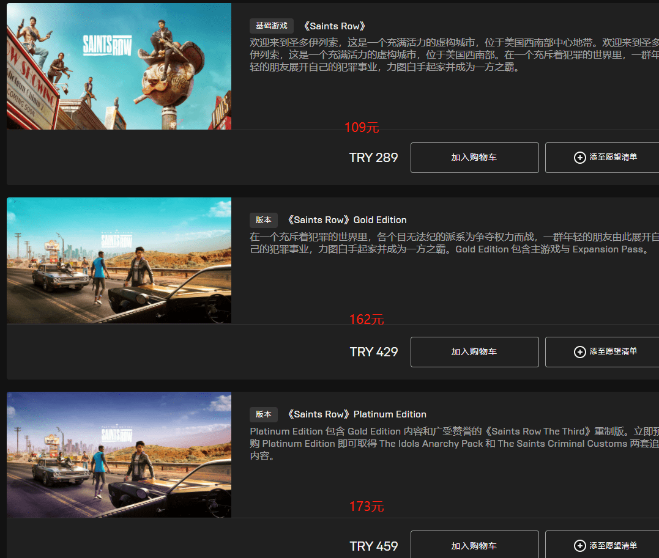This screenshot has width=659, height=558.
Task: Click the 版本 tag on Platinum Edition
Action: [x=264, y=414]
